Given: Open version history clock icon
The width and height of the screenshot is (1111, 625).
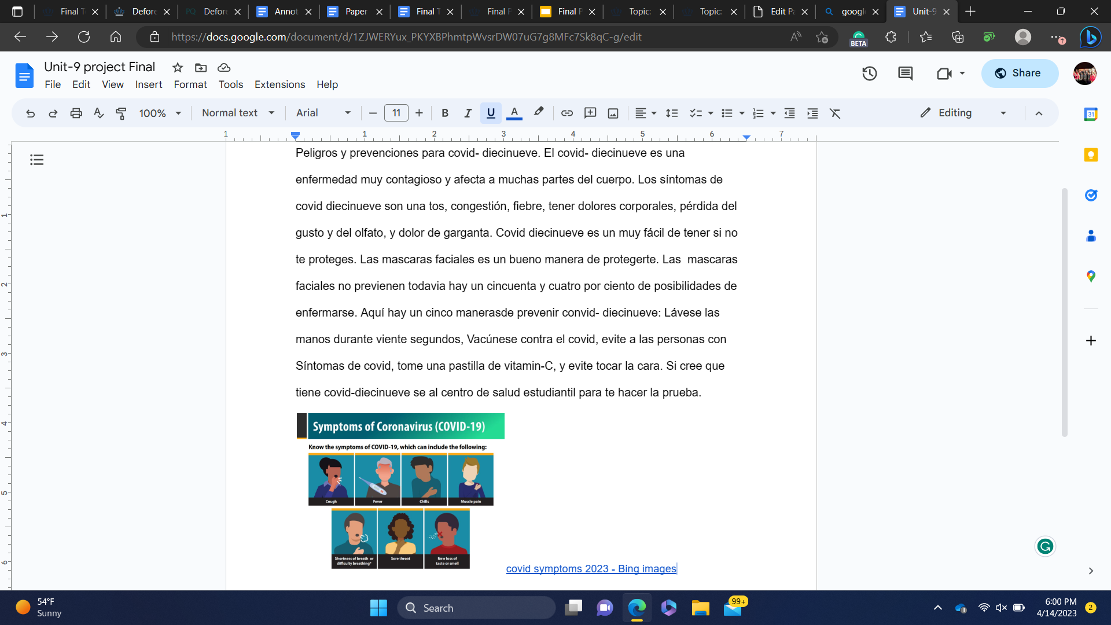Looking at the screenshot, I should 869,73.
